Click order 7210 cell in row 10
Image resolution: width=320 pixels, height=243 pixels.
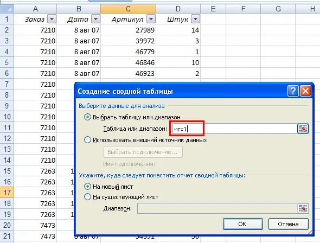tap(35, 117)
